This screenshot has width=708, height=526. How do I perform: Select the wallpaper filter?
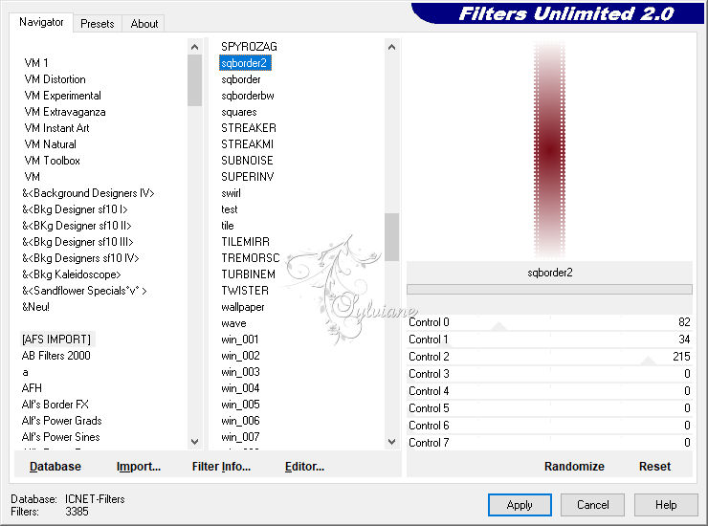tap(242, 307)
